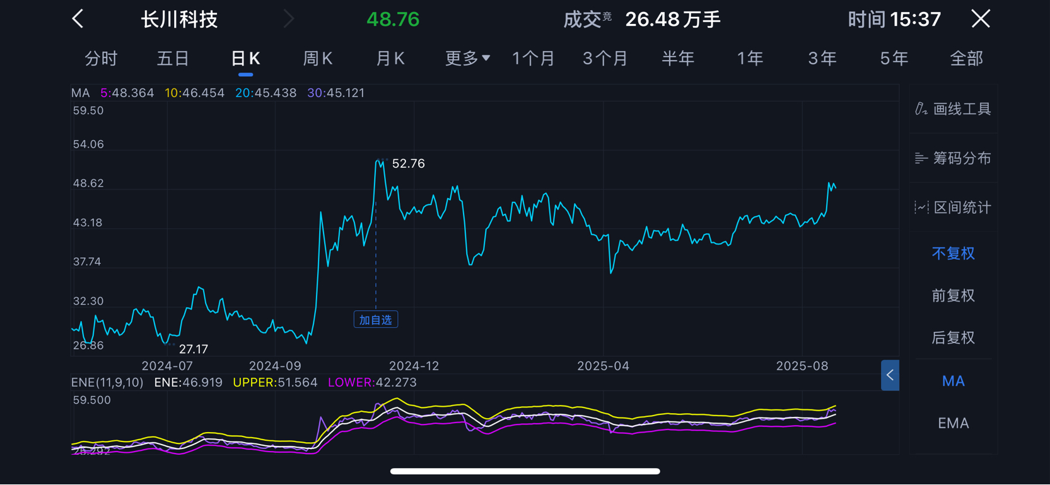
Task: Close the chart with the X icon
Action: point(981,19)
